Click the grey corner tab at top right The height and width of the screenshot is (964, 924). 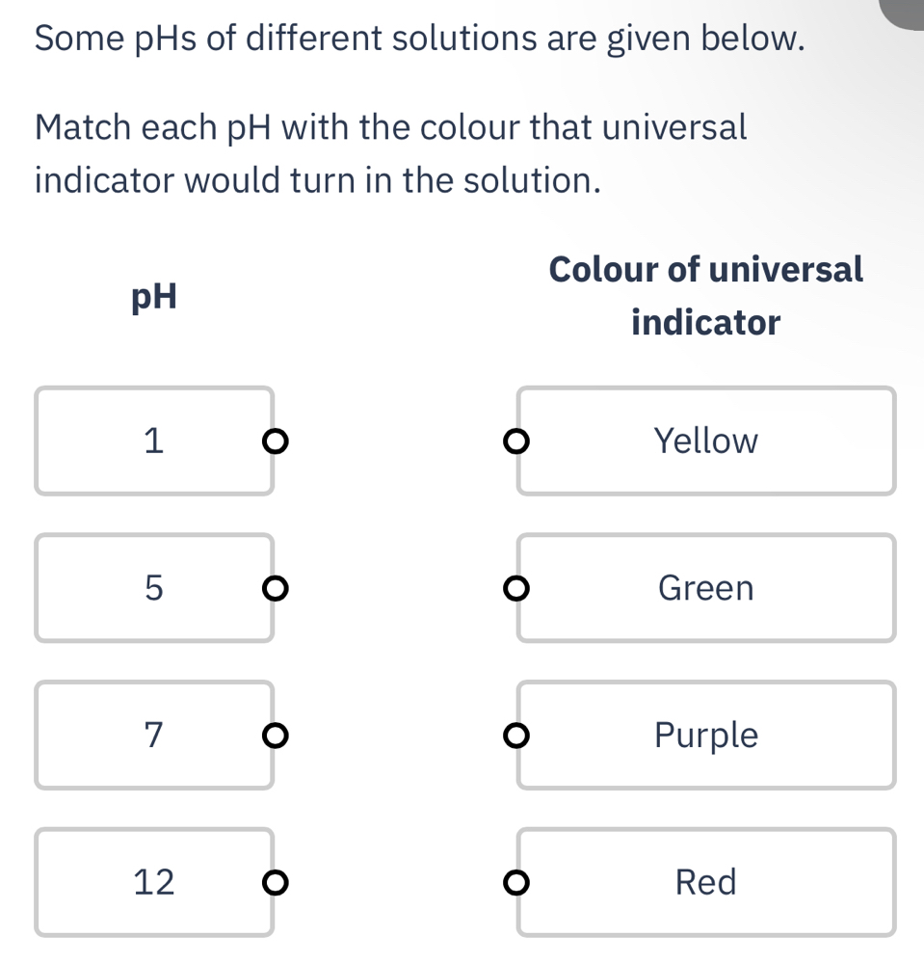(x=907, y=12)
